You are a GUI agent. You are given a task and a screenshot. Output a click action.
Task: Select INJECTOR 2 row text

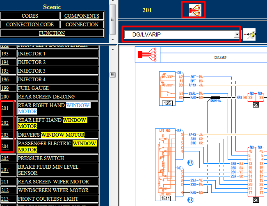coord(32,62)
